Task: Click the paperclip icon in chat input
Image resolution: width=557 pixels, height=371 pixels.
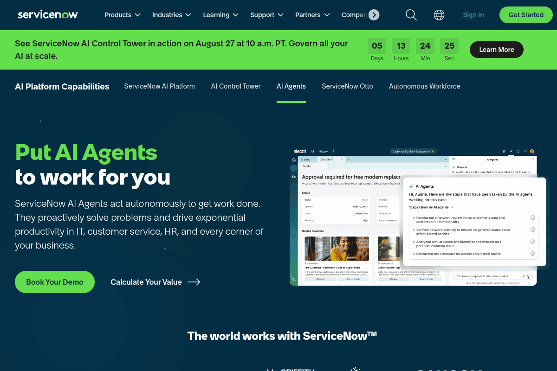Action: [524, 276]
